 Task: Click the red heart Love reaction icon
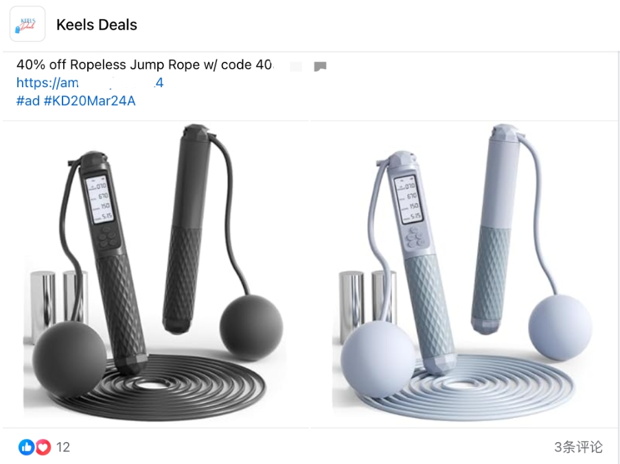(43, 447)
